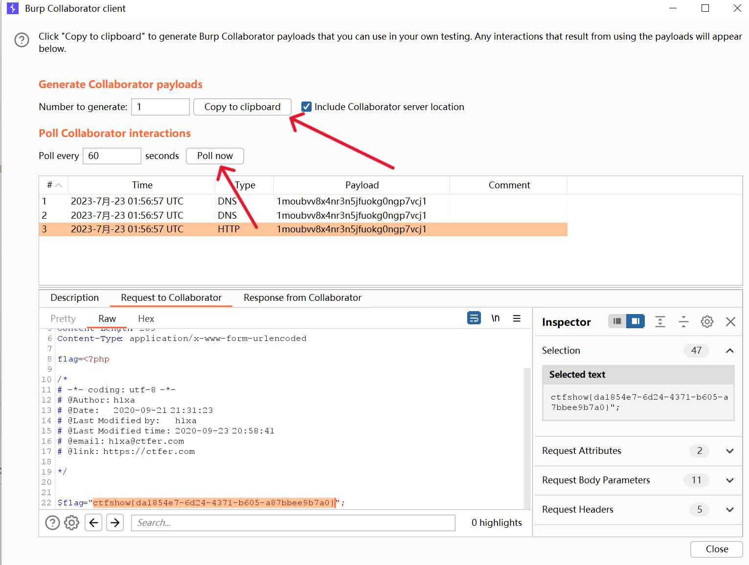Expand the Request Body Parameters section

coord(729,480)
